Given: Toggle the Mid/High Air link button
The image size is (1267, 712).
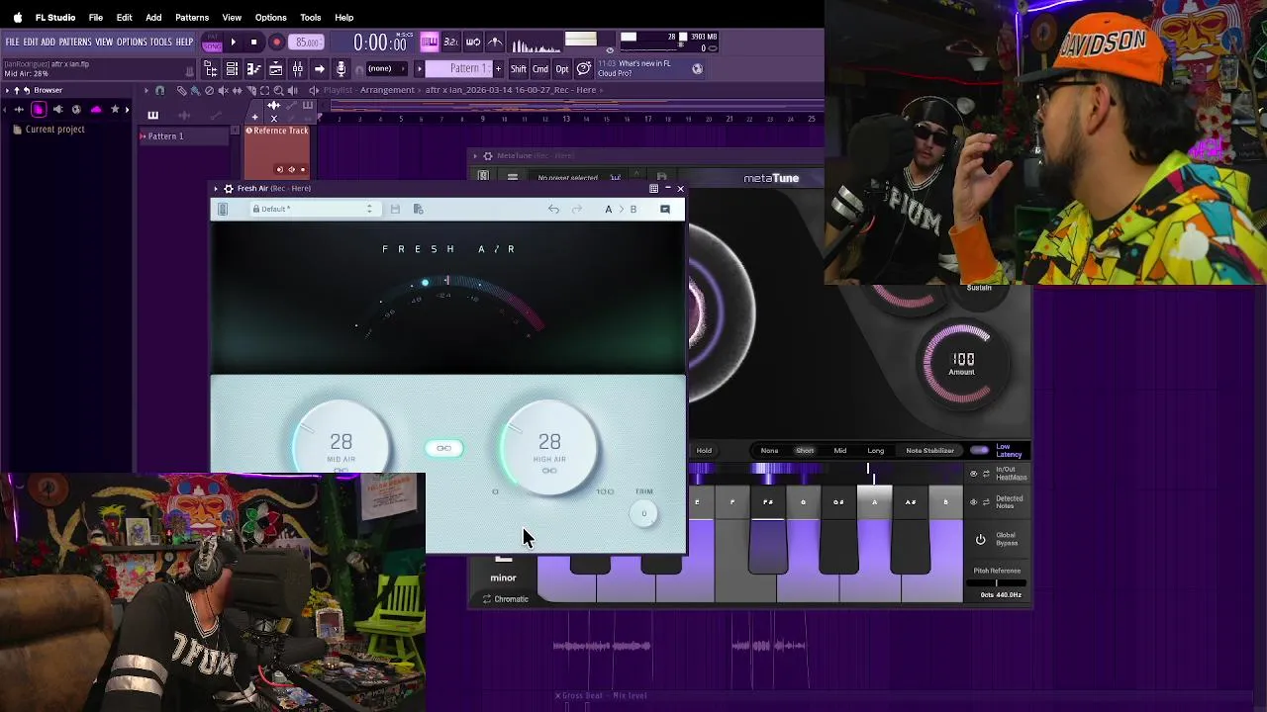Looking at the screenshot, I should pyautogui.click(x=443, y=448).
